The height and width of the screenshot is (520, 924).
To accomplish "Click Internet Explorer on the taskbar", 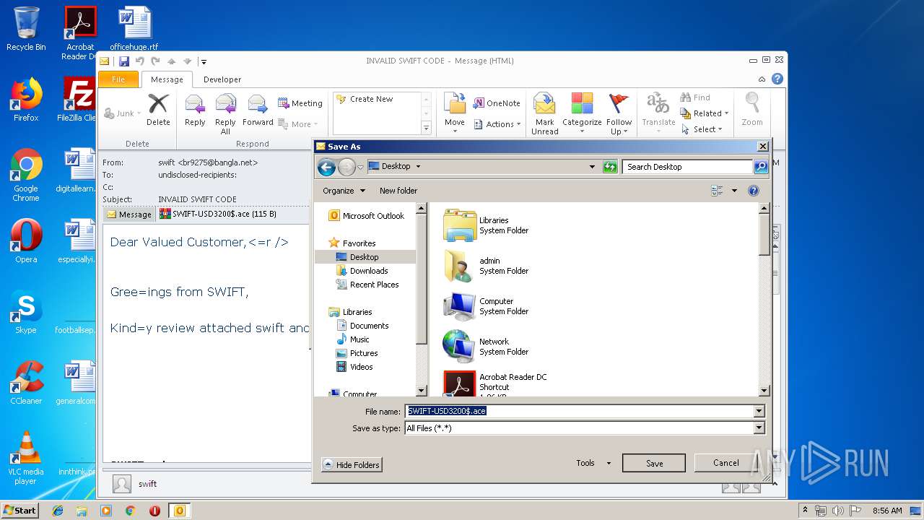I will coord(58,511).
